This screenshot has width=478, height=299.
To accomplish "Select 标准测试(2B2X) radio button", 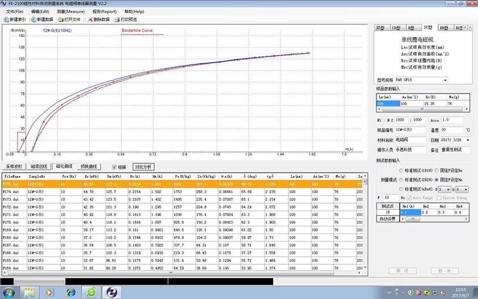I will (401, 180).
